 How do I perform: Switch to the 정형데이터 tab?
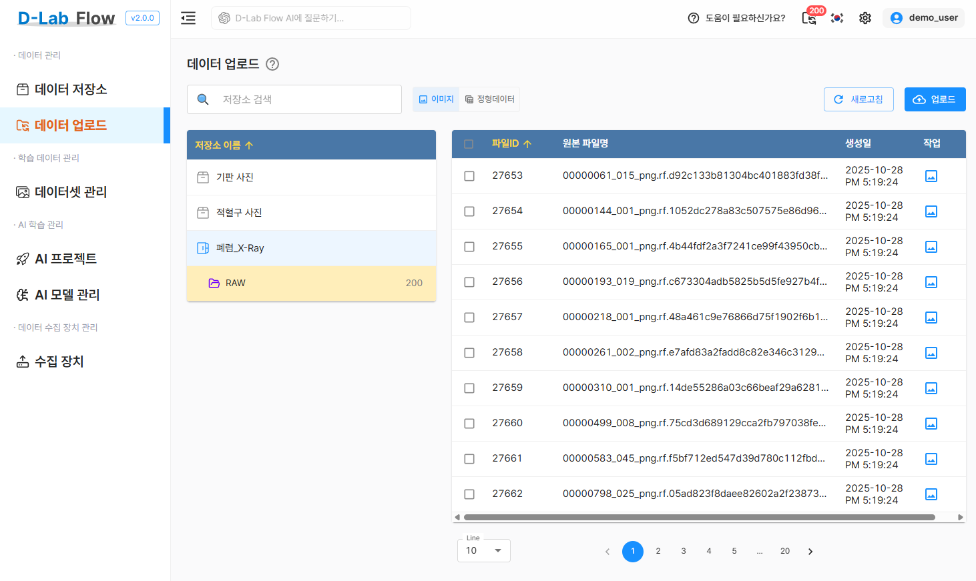click(491, 99)
